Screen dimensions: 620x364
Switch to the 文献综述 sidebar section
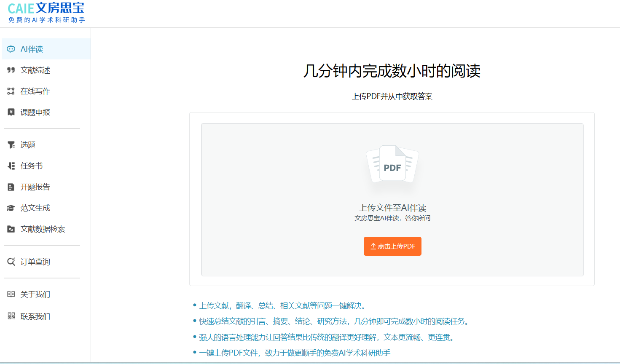click(x=35, y=70)
